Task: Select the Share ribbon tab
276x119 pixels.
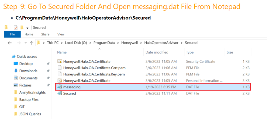Action: click(x=45, y=34)
